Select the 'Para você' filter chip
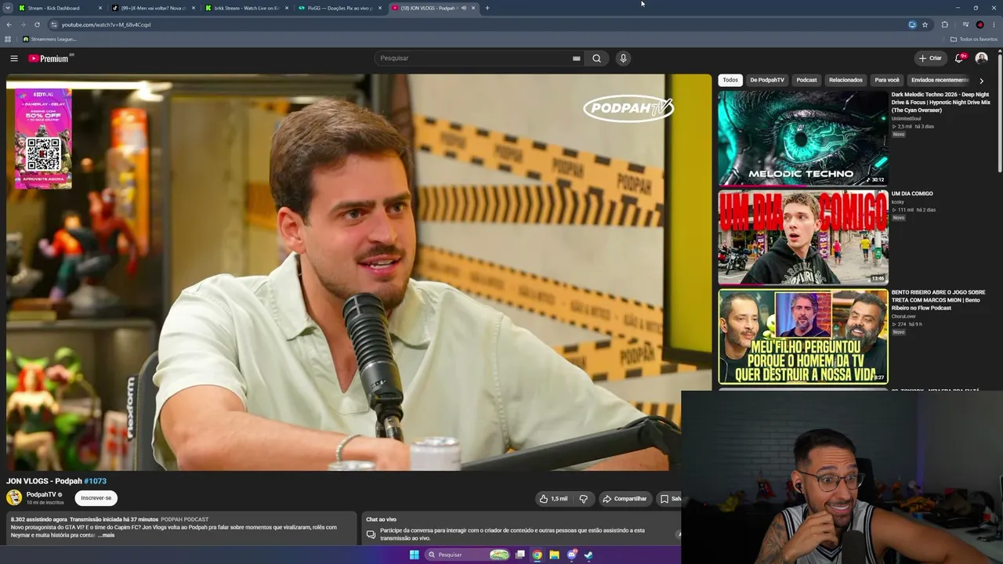The width and height of the screenshot is (1003, 564). (887, 80)
